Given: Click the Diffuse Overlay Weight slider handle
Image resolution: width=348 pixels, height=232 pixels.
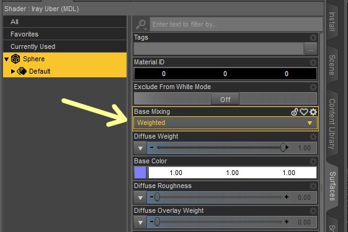Looking at the screenshot, I should pyautogui.click(x=157, y=221).
